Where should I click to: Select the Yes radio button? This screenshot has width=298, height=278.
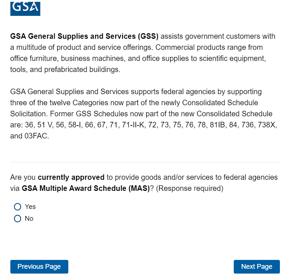coord(17,207)
